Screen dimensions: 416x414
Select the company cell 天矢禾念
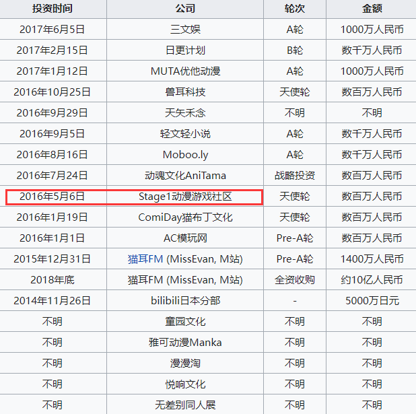(185, 113)
